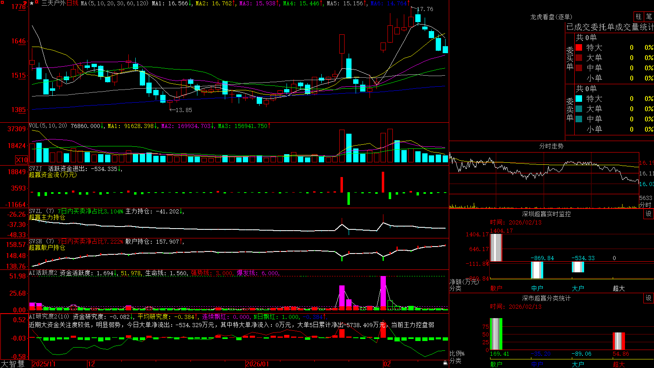Click teal 中单 sell-order color swatch
Viewport: 654px width, 368px height.
point(579,119)
